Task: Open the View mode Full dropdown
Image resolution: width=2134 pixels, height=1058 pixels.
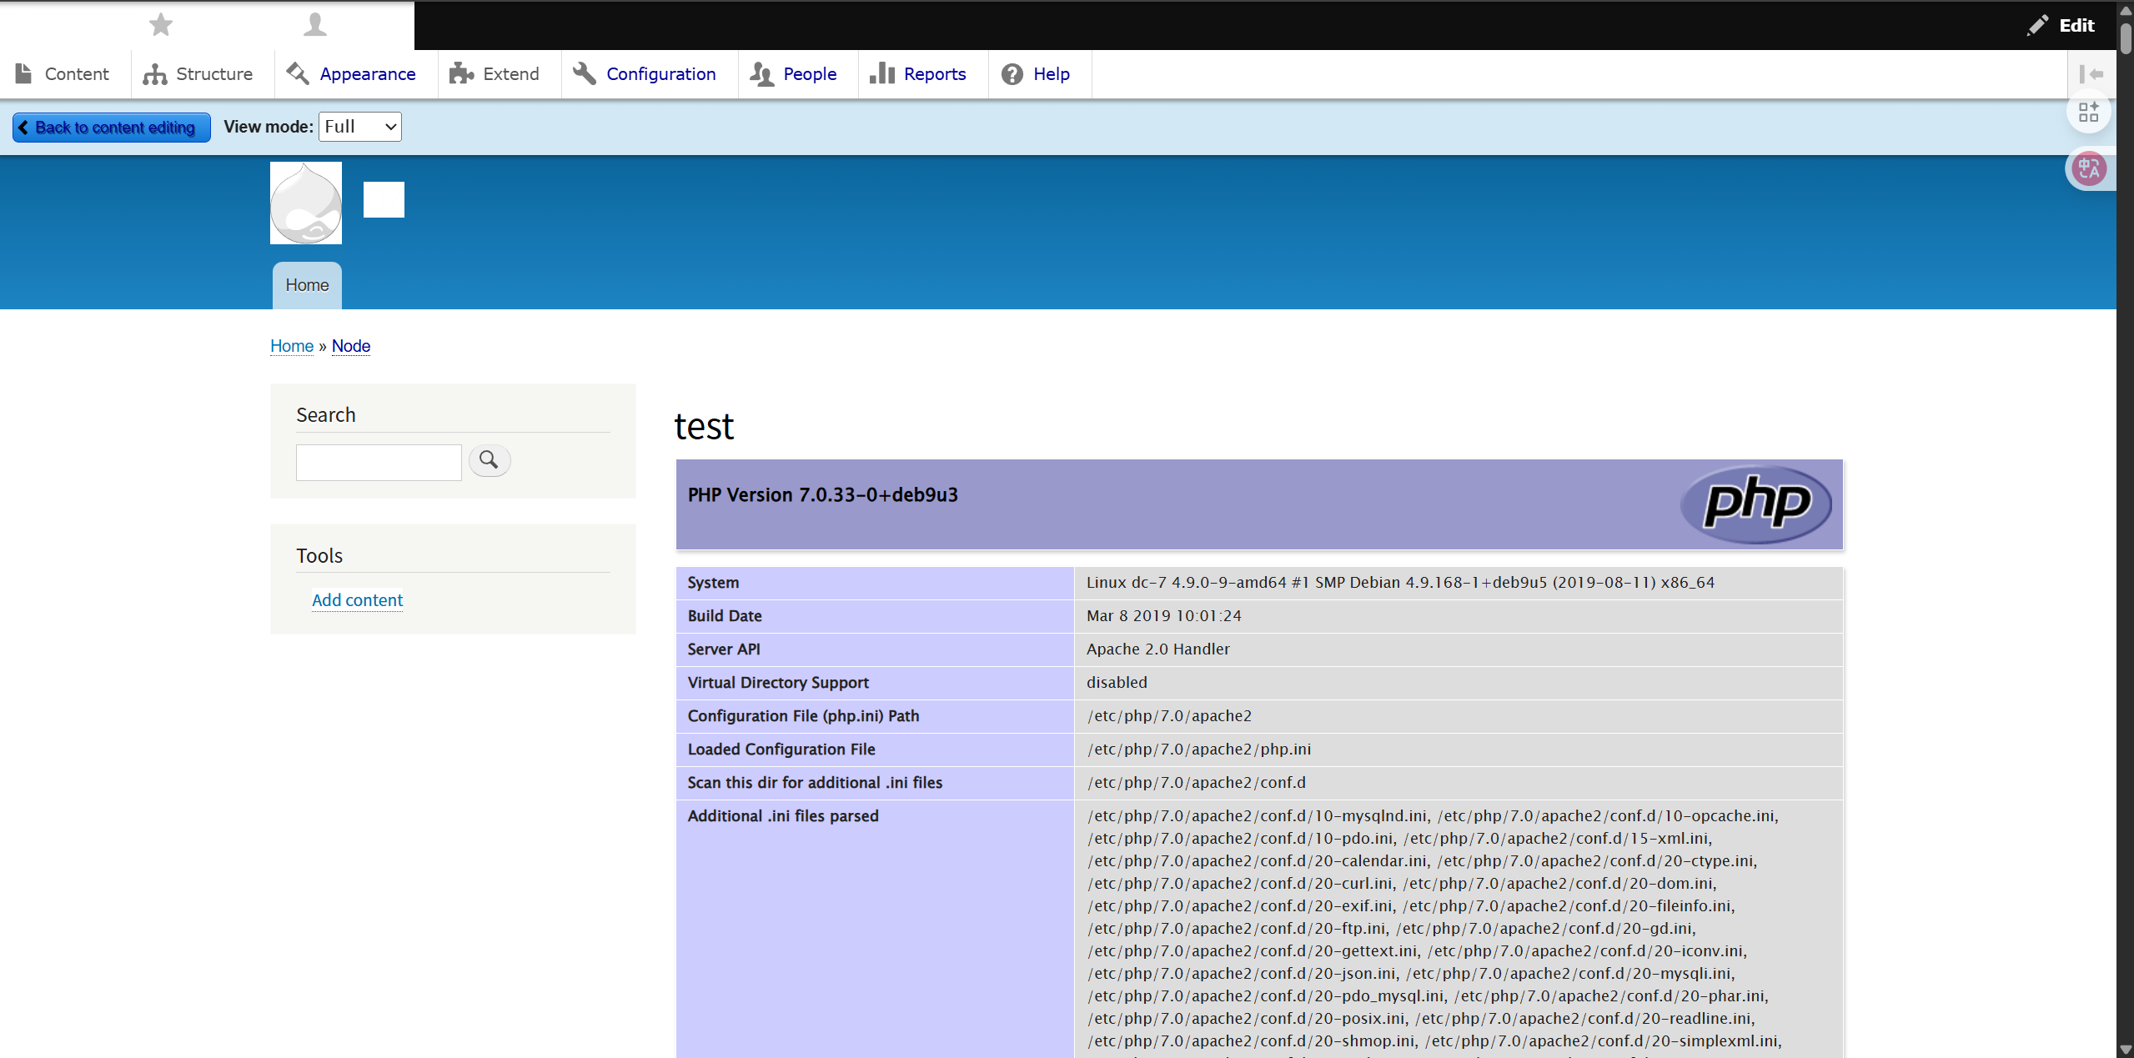Action: click(359, 127)
